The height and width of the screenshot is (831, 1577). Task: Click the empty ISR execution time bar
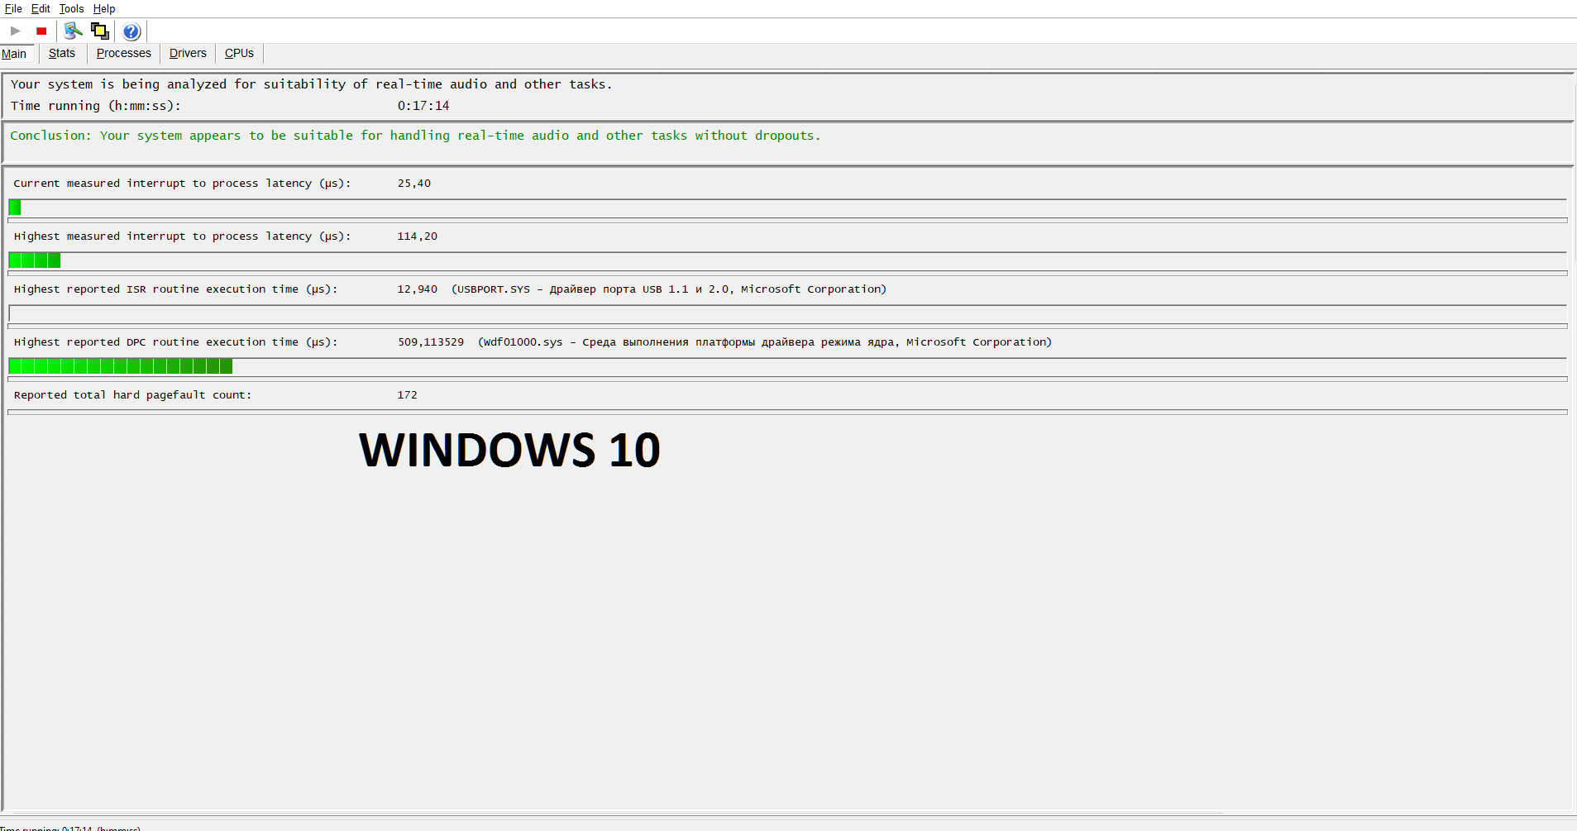click(x=787, y=313)
